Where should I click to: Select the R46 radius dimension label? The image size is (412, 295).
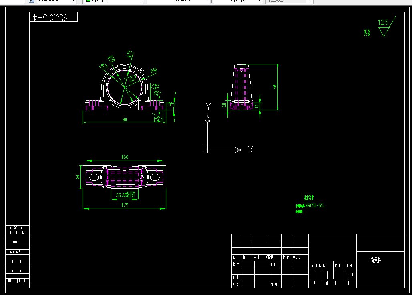(x=154, y=70)
